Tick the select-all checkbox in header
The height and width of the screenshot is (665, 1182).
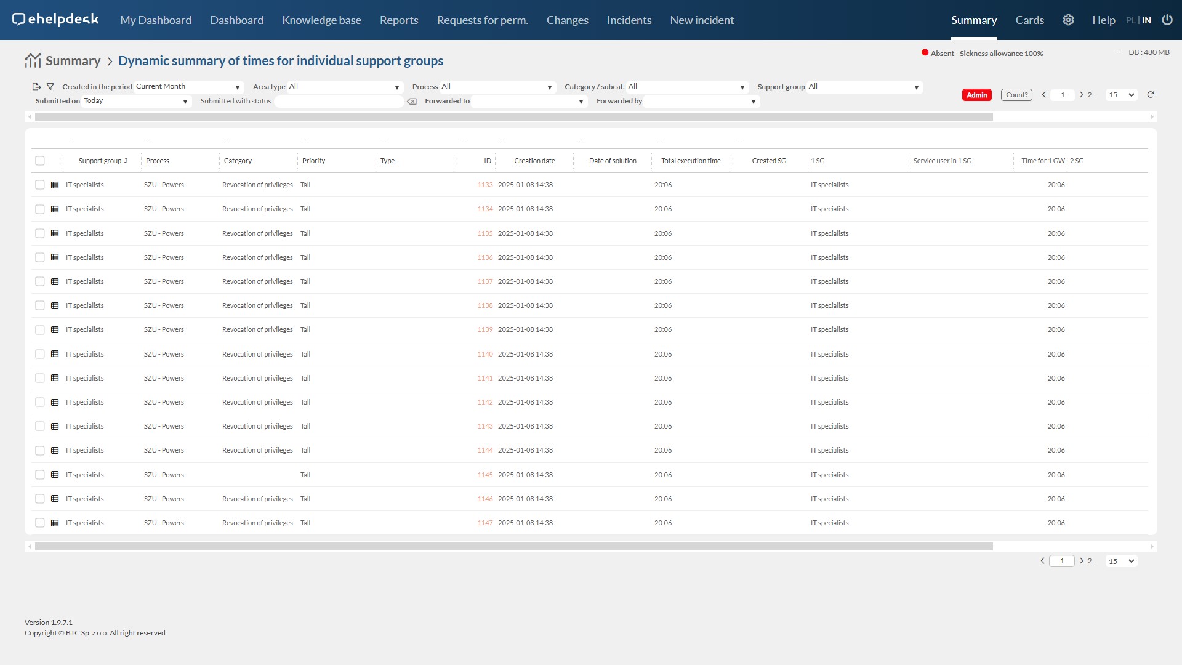point(40,161)
